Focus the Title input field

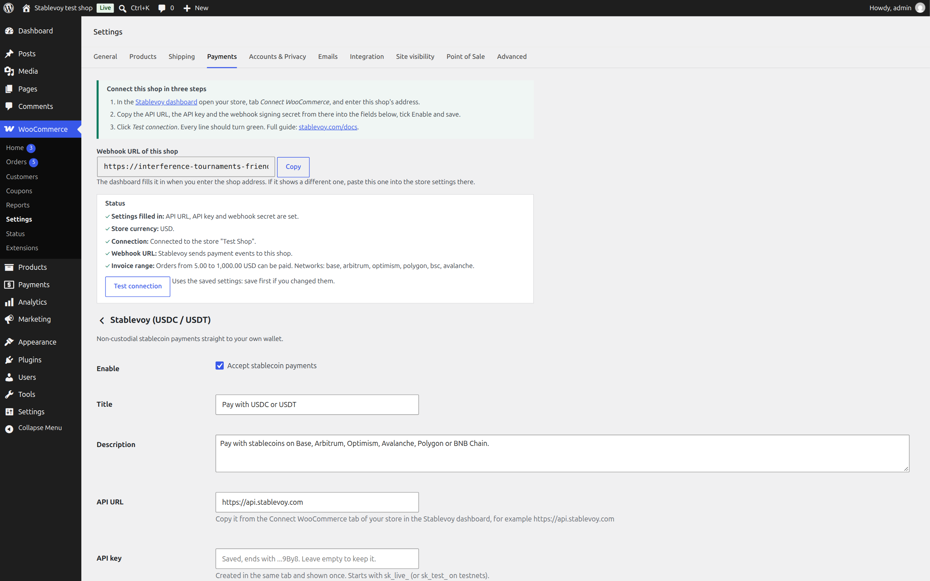click(x=317, y=405)
